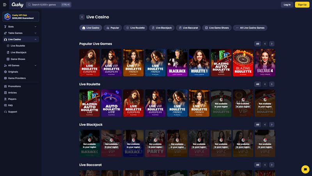Open Roulette 1 game thumbnail

[x=199, y=63]
